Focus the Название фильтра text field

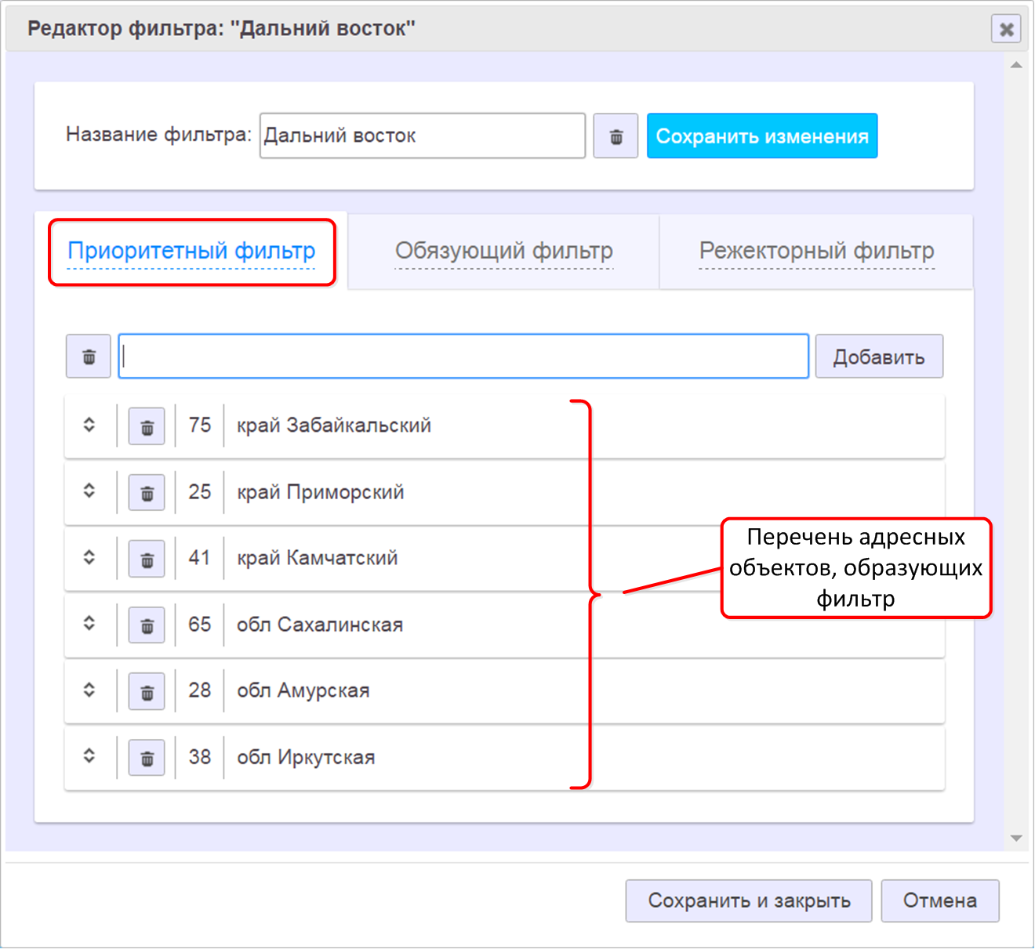click(x=422, y=136)
